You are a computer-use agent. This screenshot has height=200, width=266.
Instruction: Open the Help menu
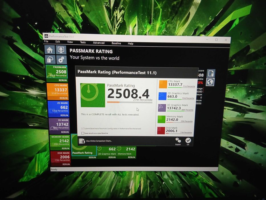tap(131, 43)
